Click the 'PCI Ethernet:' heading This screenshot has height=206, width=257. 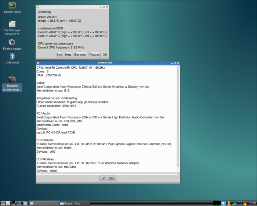tap(45, 140)
